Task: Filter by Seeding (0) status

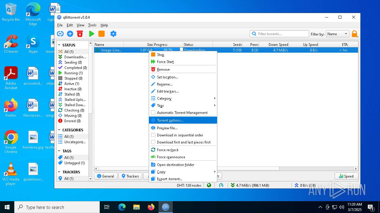Action: [x=73, y=62]
